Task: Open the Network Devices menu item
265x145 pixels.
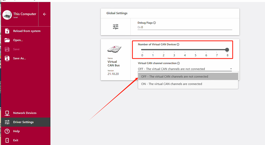Action: (x=25, y=113)
